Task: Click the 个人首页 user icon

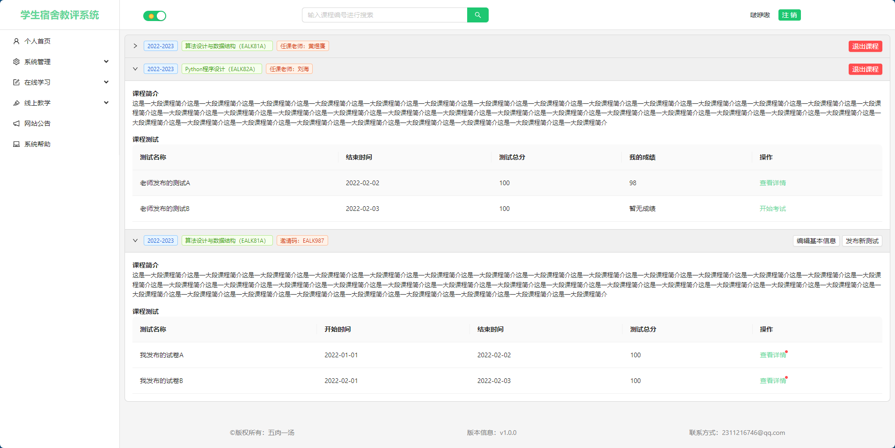Action: (x=16, y=41)
